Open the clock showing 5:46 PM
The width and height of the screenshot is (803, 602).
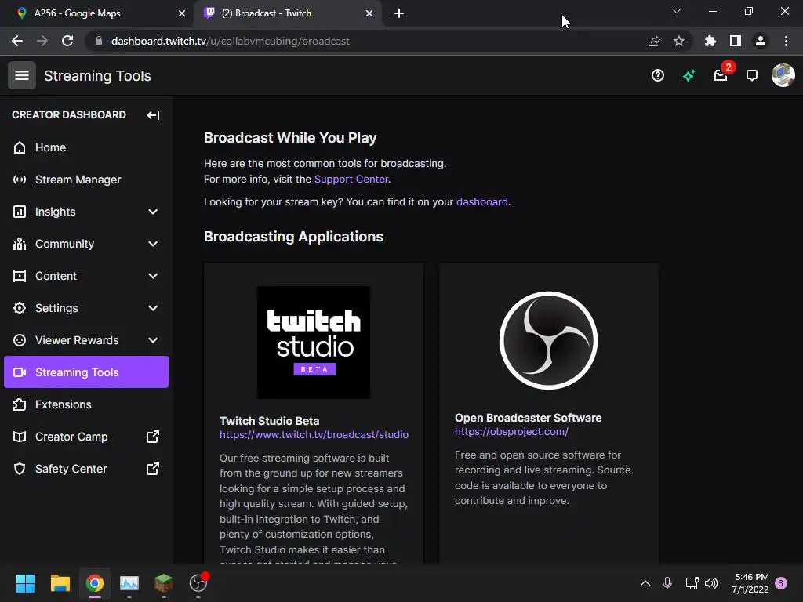click(750, 583)
